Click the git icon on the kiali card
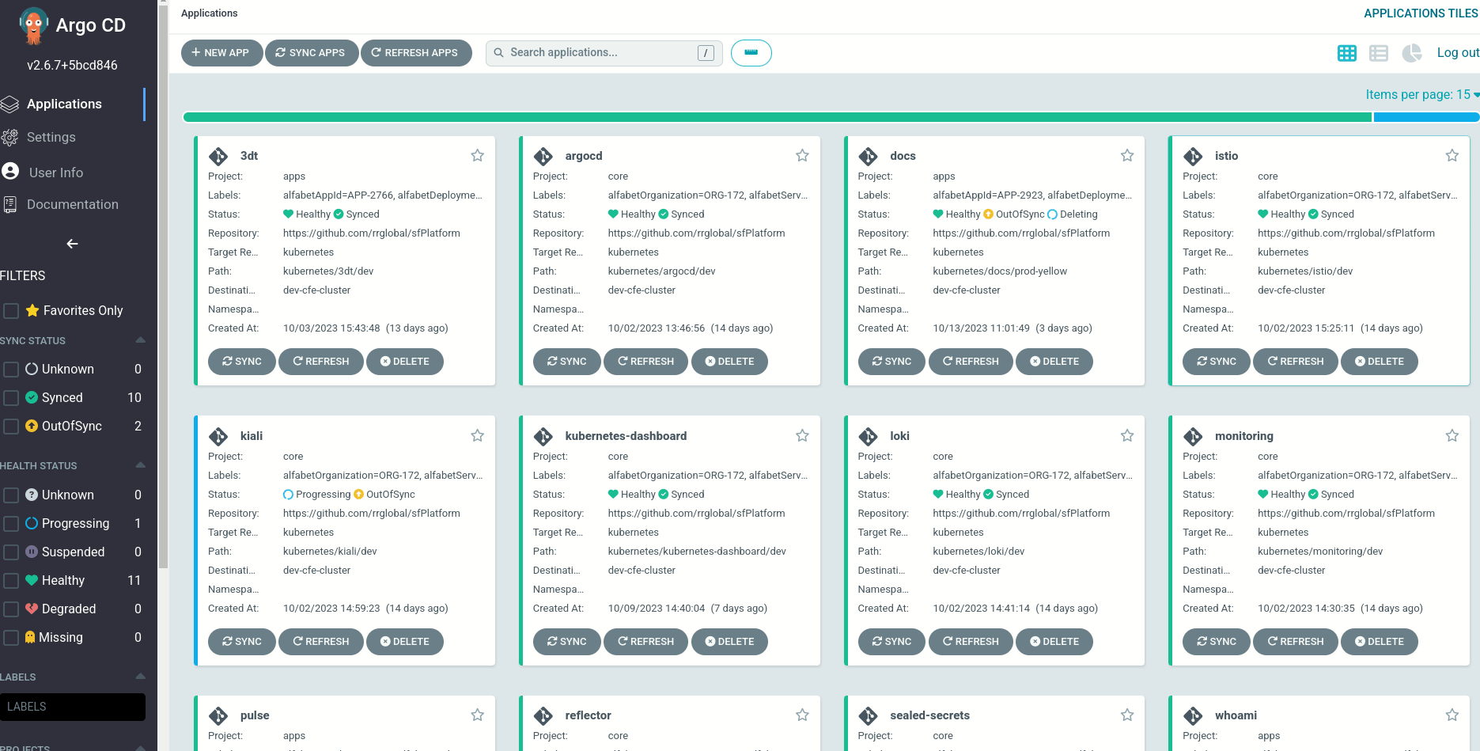Viewport: 1480px width, 751px height. (x=218, y=436)
